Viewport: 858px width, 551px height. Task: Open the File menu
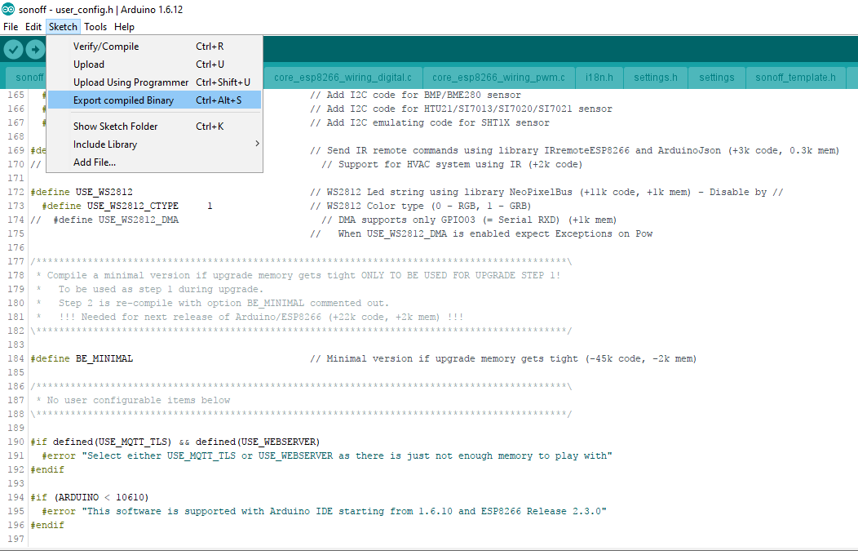pyautogui.click(x=11, y=27)
